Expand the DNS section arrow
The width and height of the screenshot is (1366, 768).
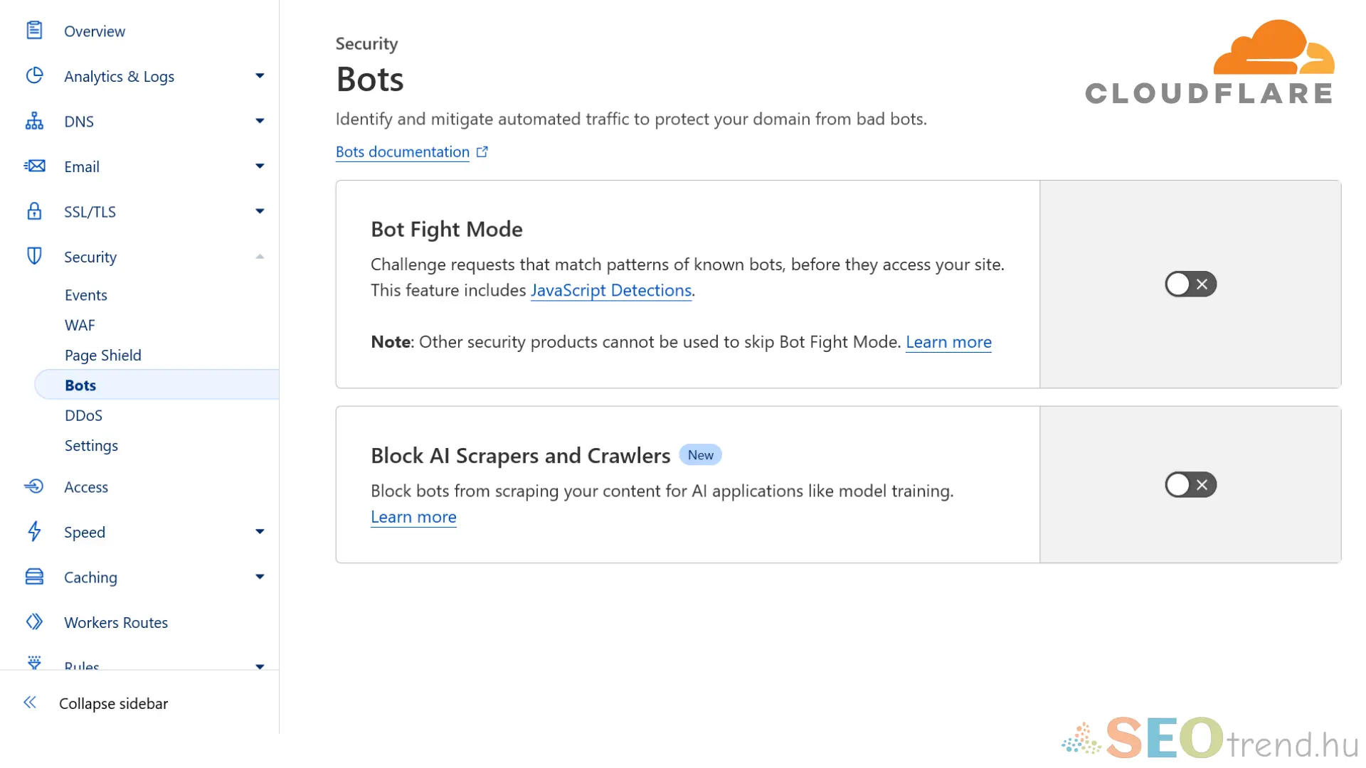click(260, 121)
